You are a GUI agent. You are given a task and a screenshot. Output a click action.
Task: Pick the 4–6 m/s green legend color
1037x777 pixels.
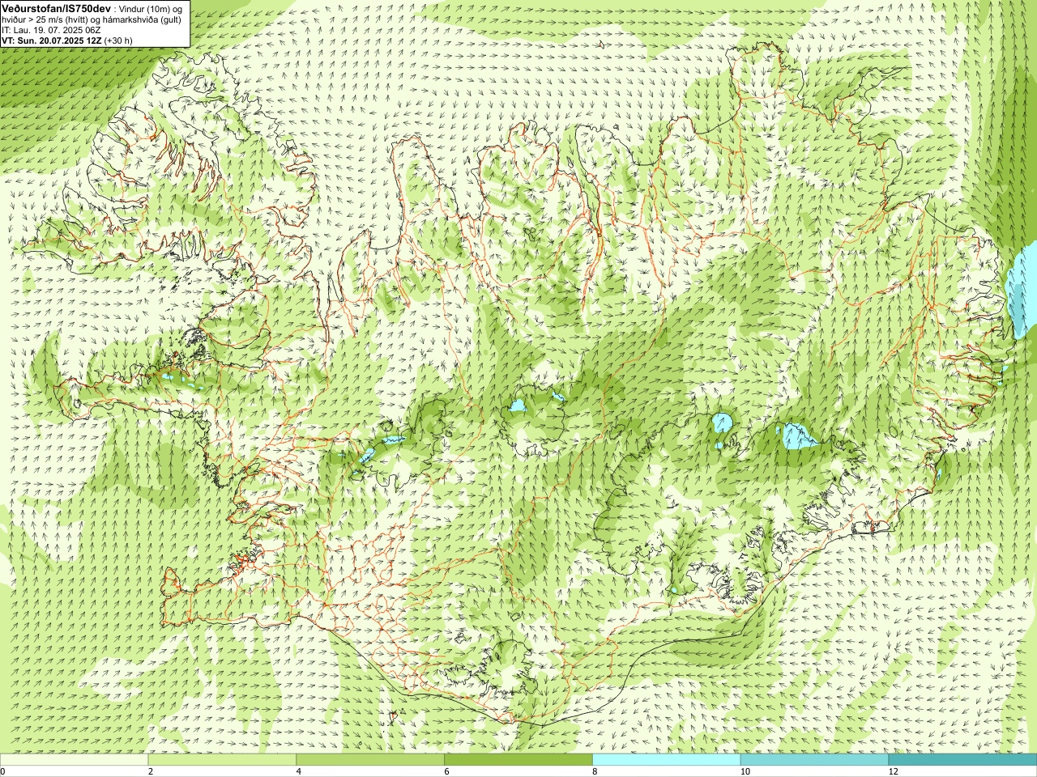pyautogui.click(x=370, y=760)
